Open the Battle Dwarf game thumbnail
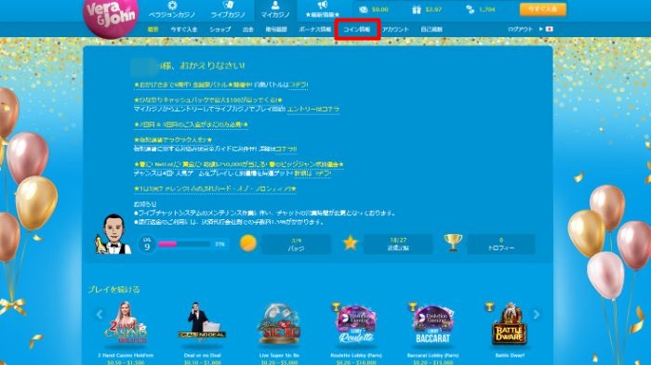 point(510,324)
